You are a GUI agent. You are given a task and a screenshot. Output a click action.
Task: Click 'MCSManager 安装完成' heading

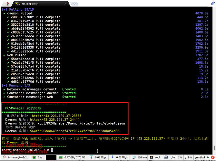[x=23, y=108]
